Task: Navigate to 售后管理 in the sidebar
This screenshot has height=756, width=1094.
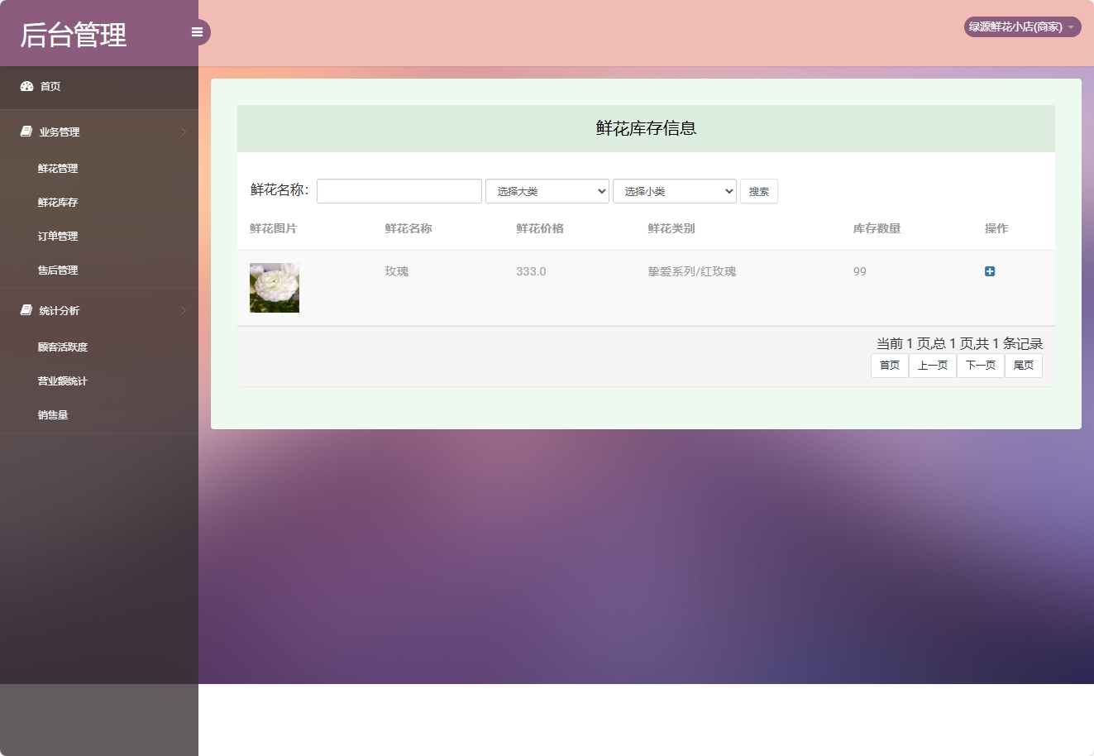Action: [x=58, y=270]
